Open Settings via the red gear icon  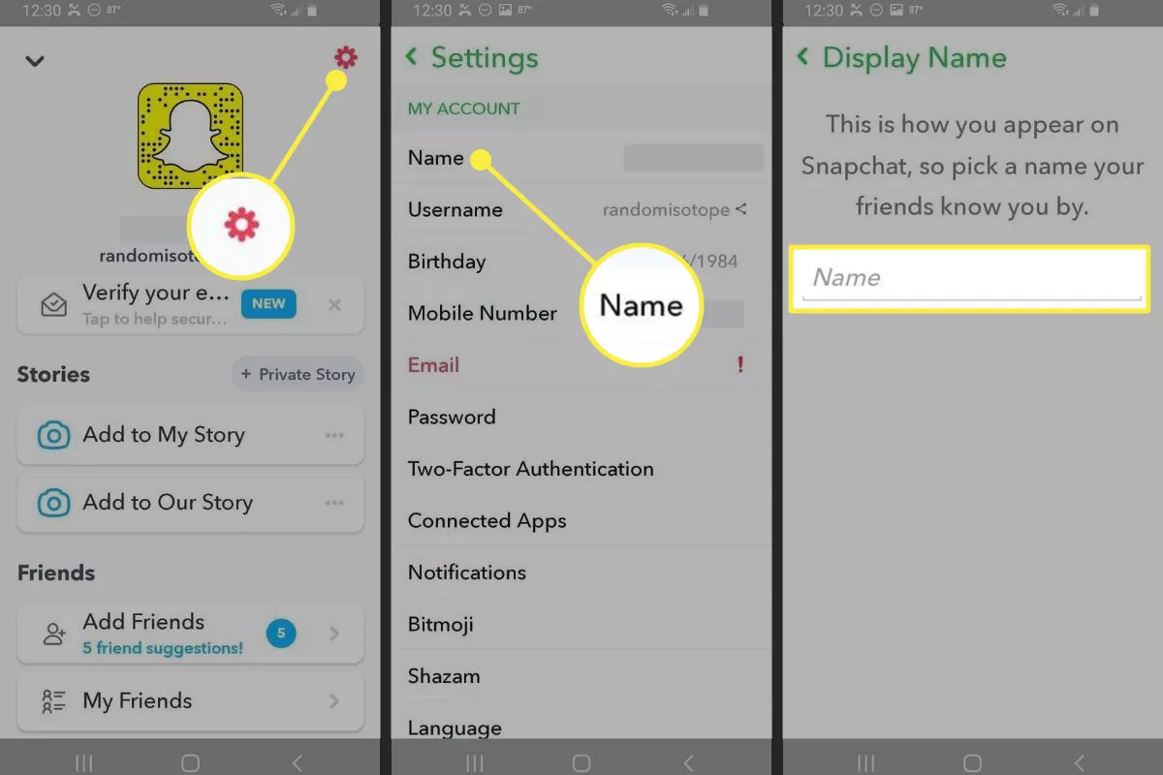pos(345,58)
